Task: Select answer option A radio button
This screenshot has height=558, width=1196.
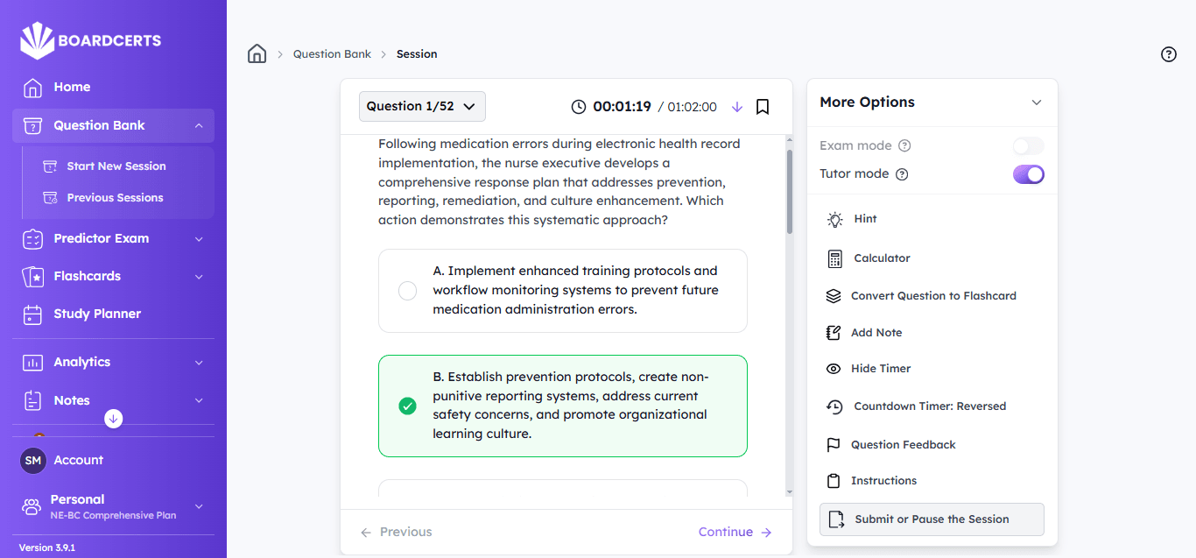Action: pyautogui.click(x=407, y=291)
